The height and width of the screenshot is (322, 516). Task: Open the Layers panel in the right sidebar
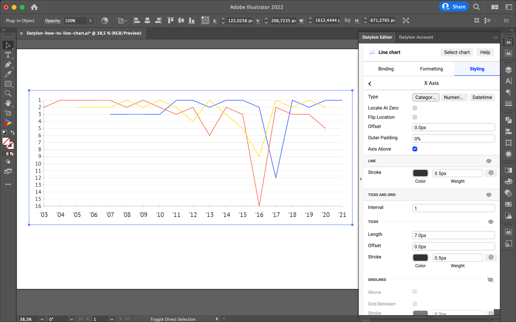coord(508,69)
